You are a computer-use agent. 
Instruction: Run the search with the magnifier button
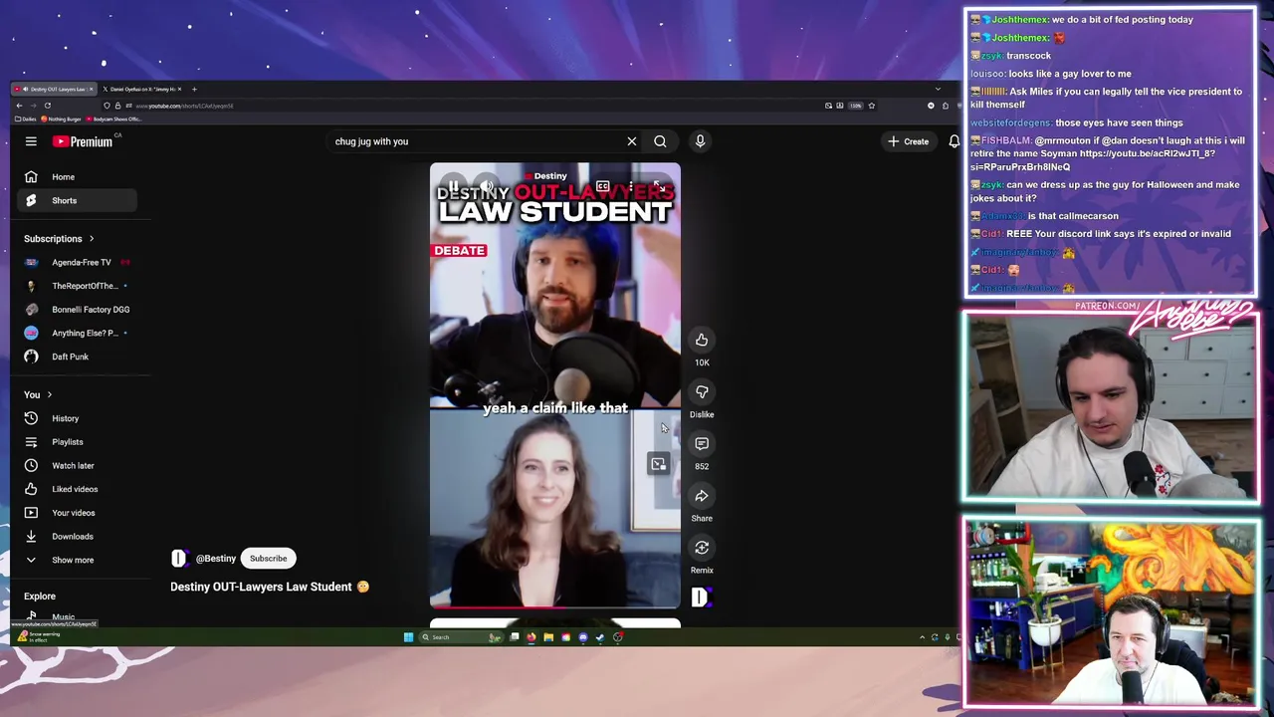[x=660, y=141]
